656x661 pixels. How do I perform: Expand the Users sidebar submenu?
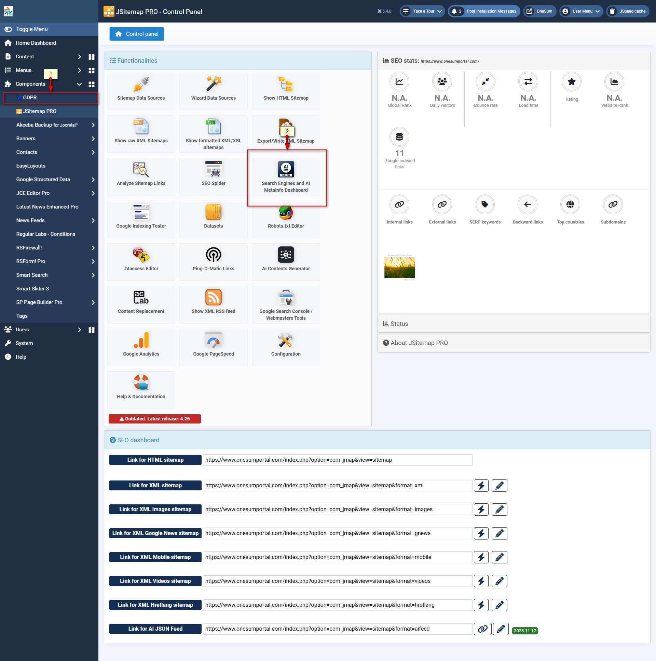click(79, 330)
